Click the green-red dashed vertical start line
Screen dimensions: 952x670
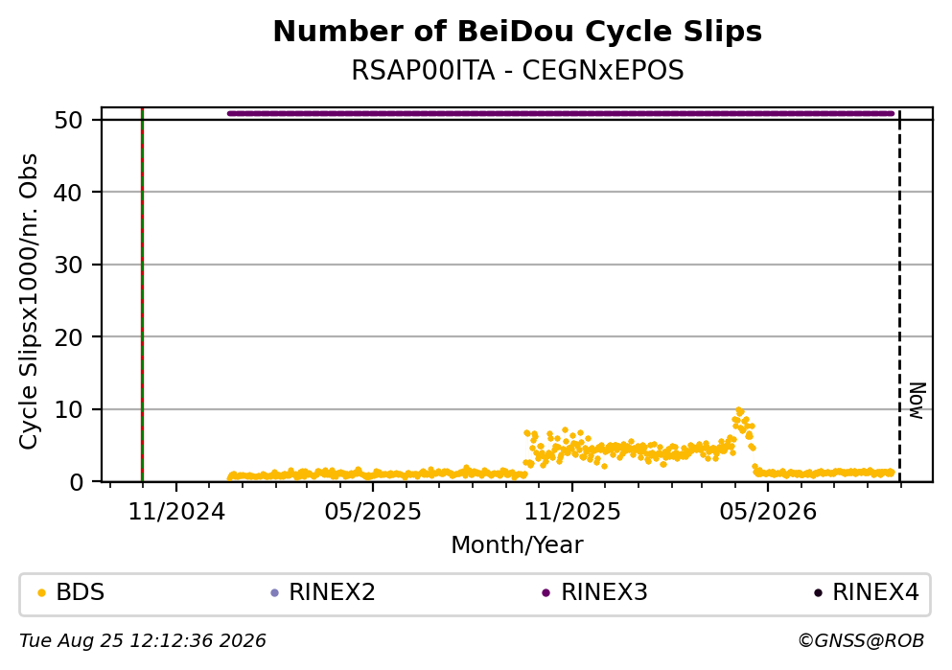[142, 295]
